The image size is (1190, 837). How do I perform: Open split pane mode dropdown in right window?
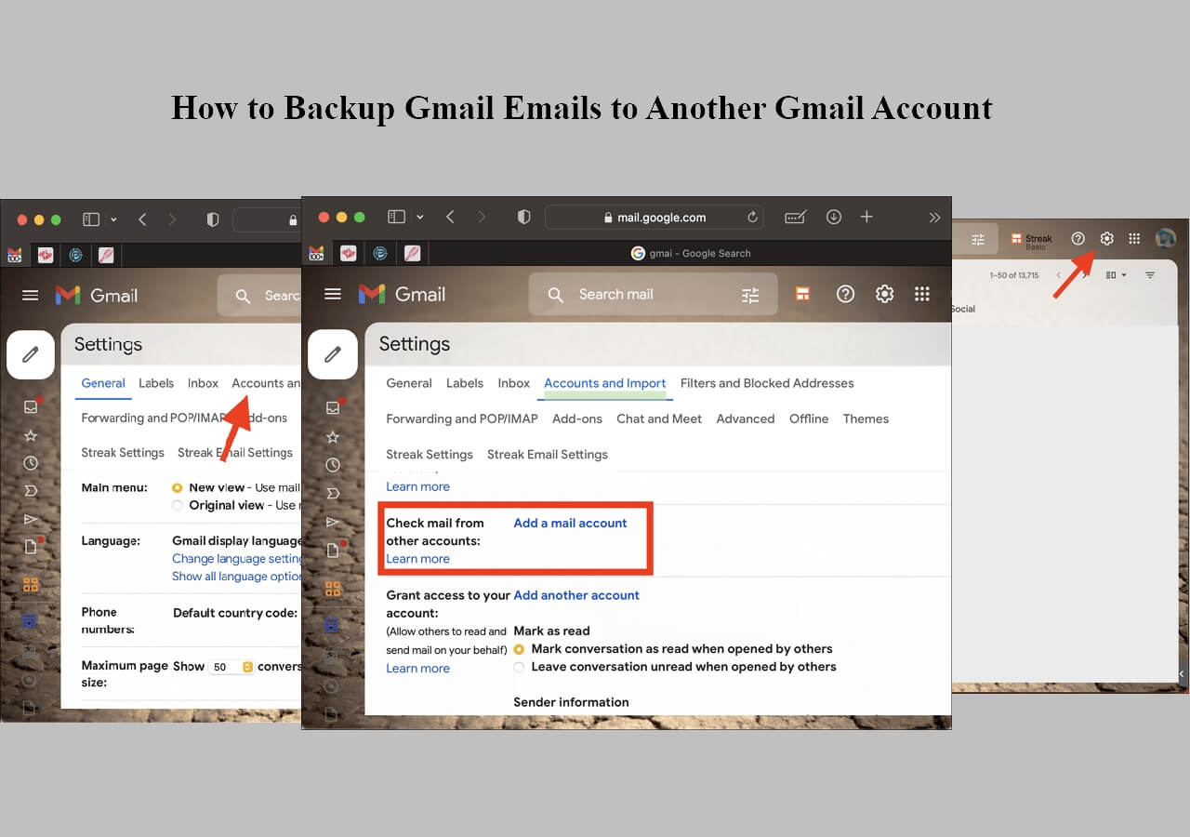pos(1117,275)
